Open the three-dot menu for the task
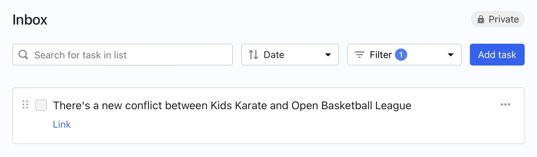Screen dimensions: 537x157 point(505,105)
